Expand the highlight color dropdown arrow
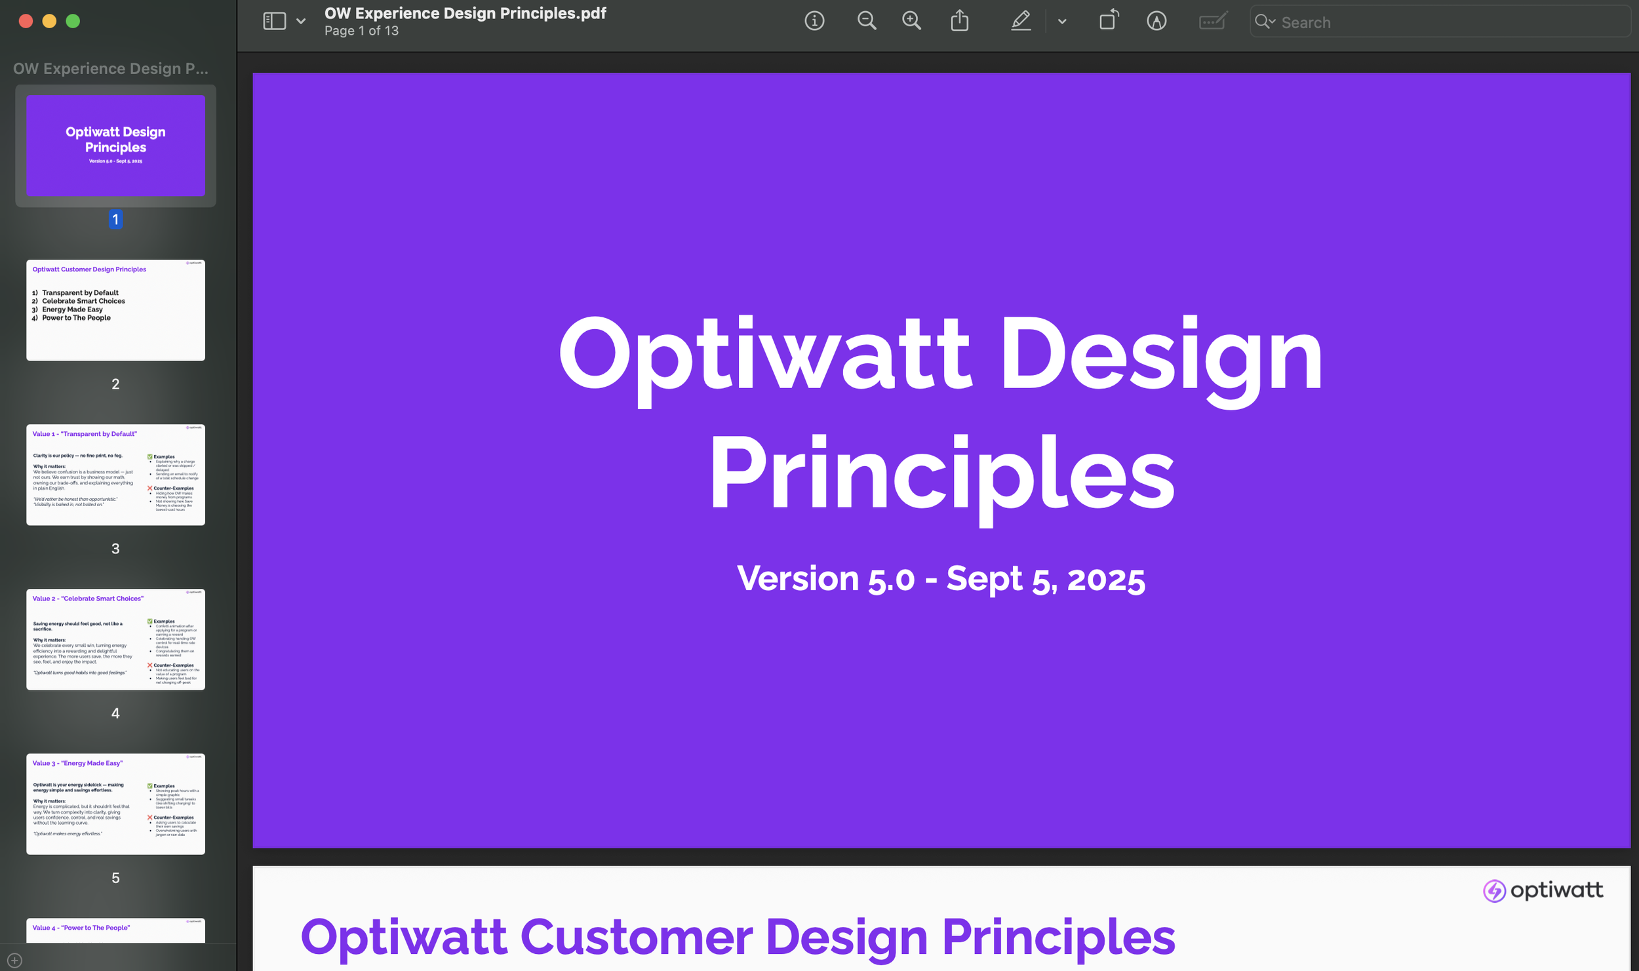This screenshot has height=971, width=1639. click(x=1062, y=21)
